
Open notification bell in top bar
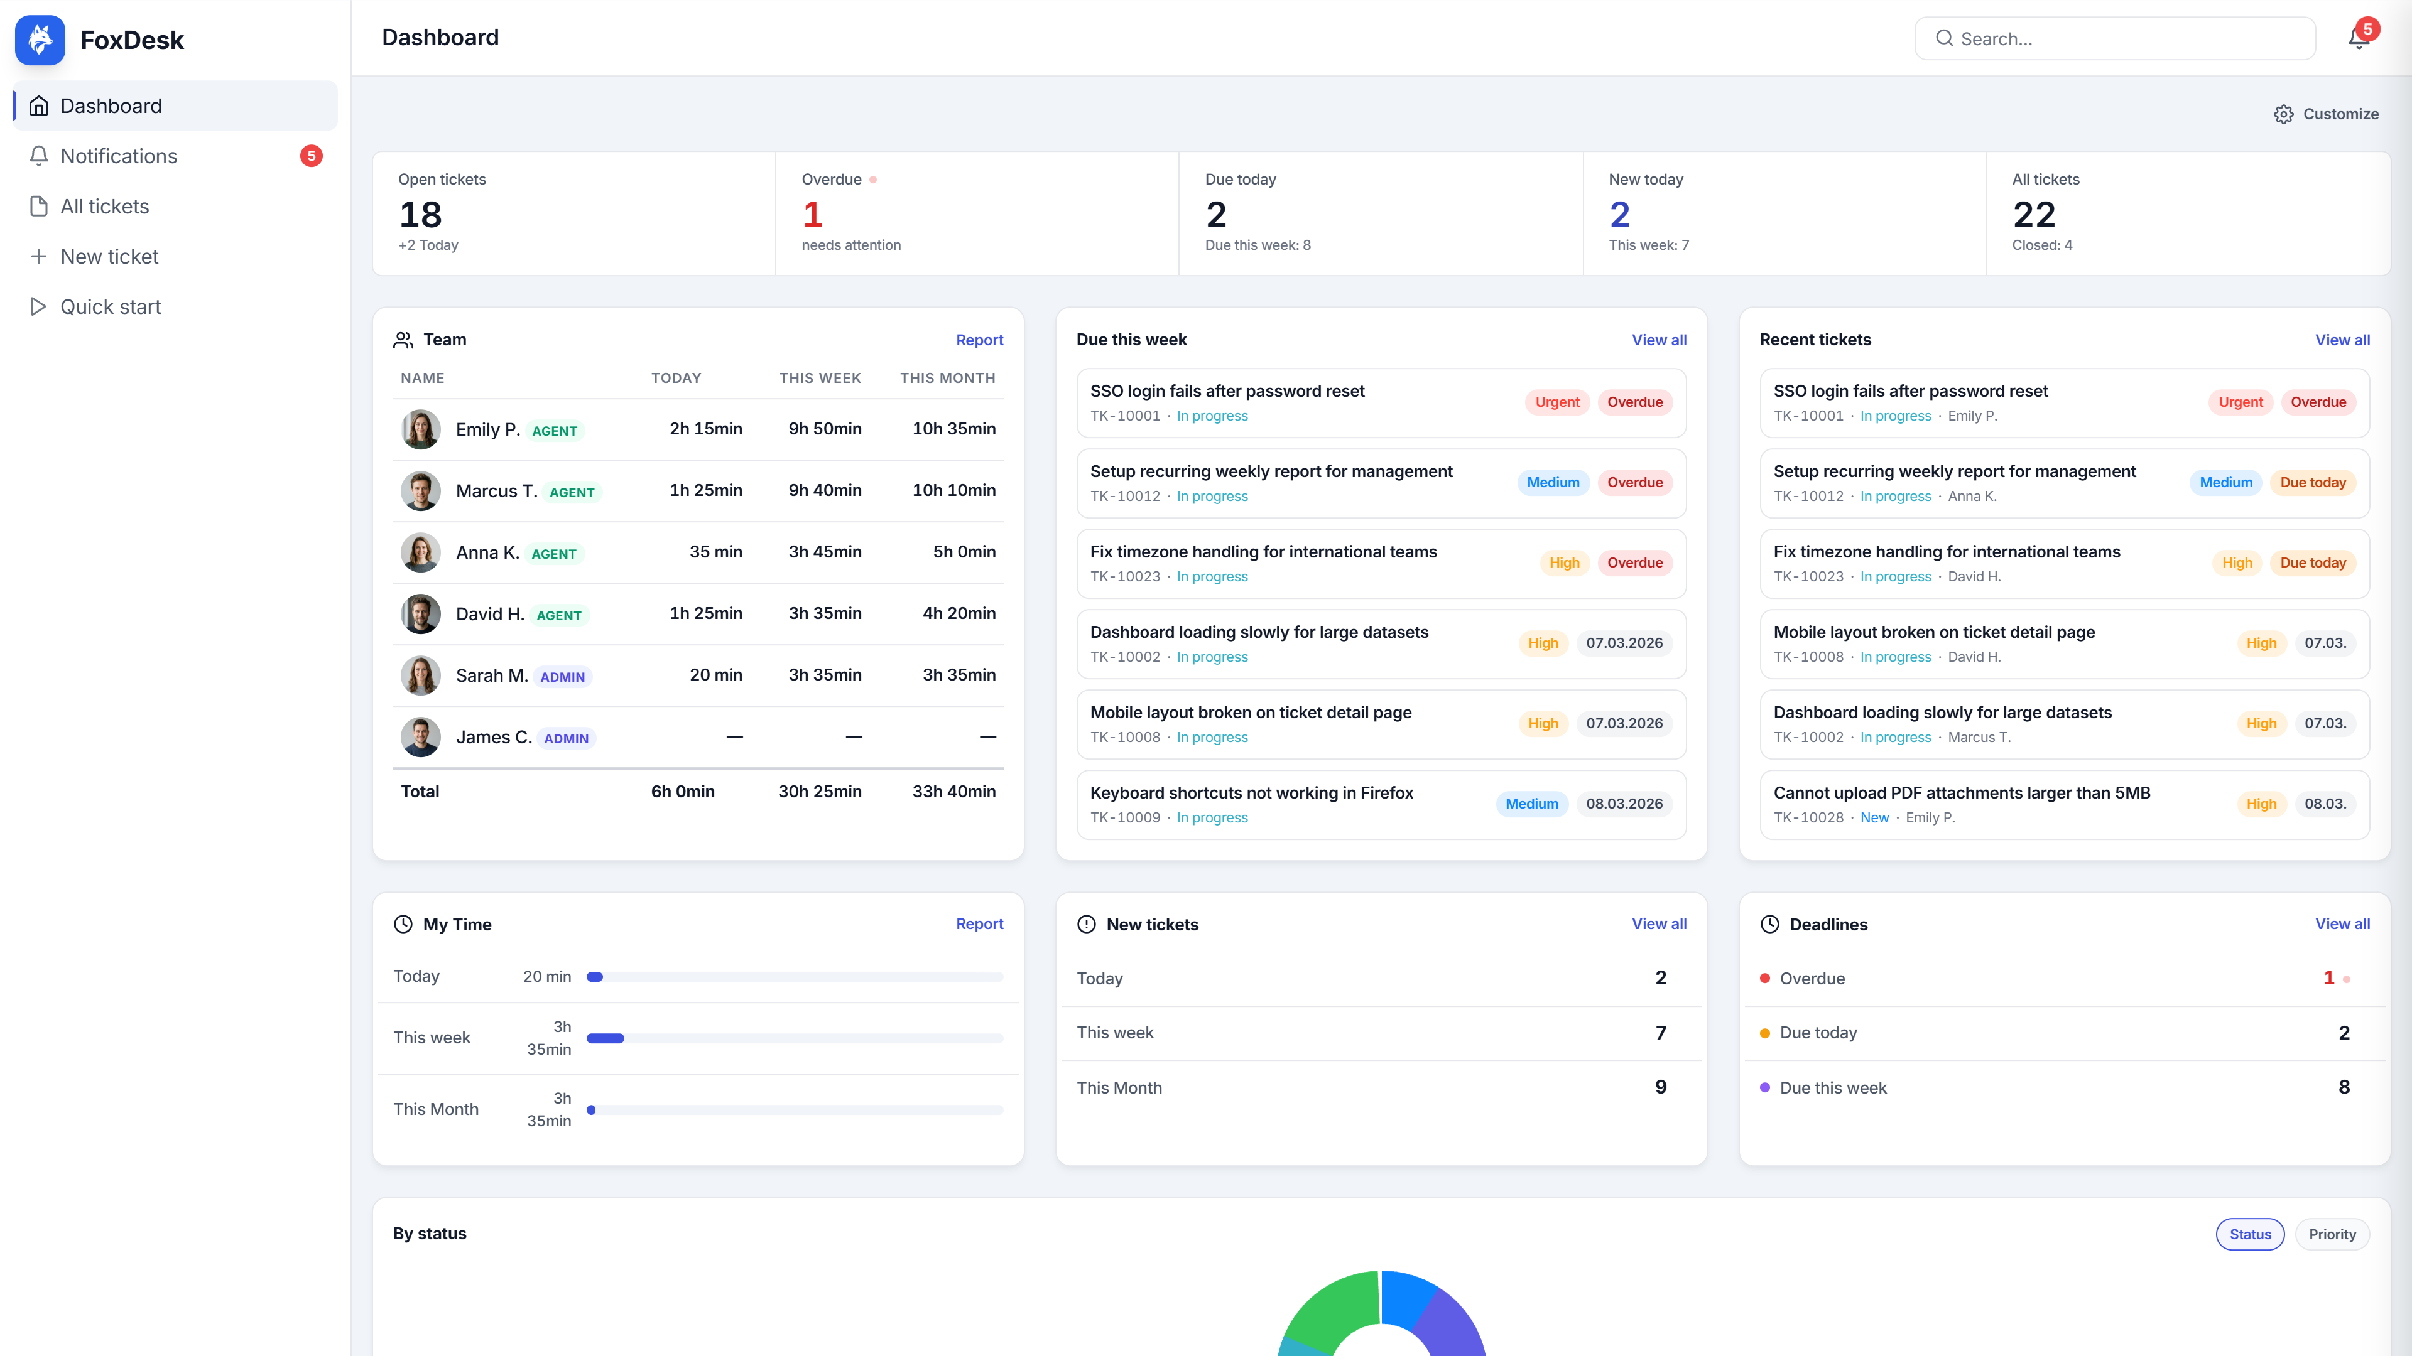click(2359, 38)
